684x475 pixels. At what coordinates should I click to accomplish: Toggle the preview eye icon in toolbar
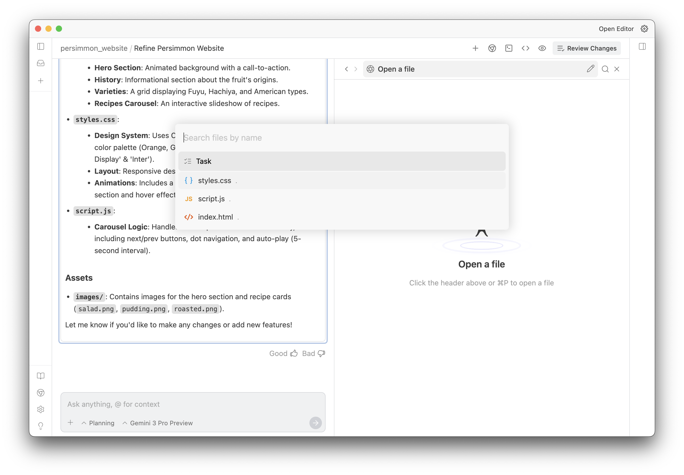[542, 48]
